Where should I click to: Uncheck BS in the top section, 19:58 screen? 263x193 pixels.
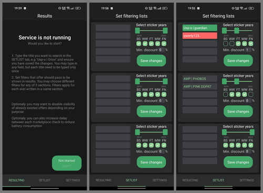coord(139,44)
